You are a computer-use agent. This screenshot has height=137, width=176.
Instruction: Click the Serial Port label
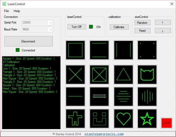coord(10,22)
